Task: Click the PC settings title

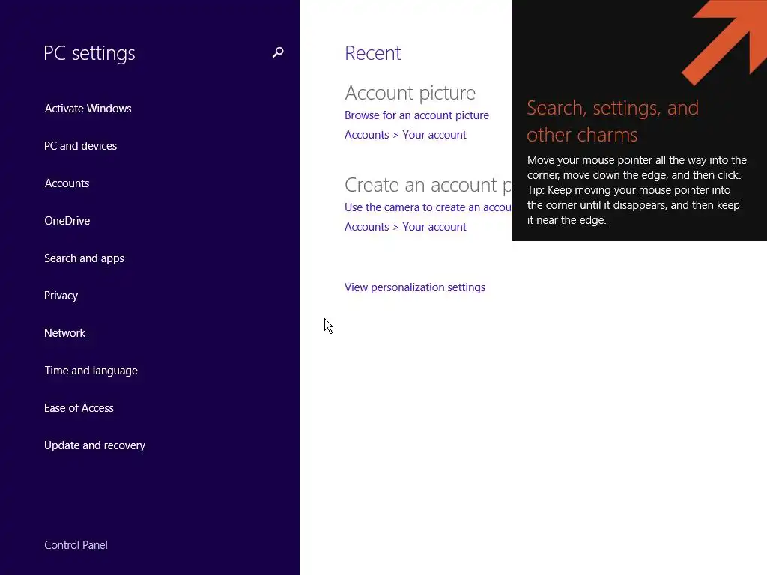Action: click(89, 53)
